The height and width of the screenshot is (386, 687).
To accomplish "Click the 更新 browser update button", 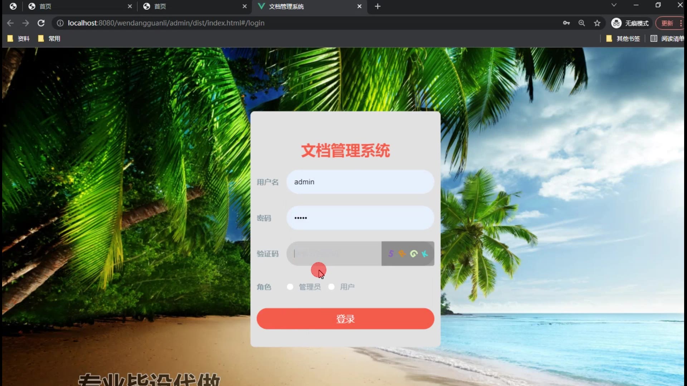I will (667, 23).
